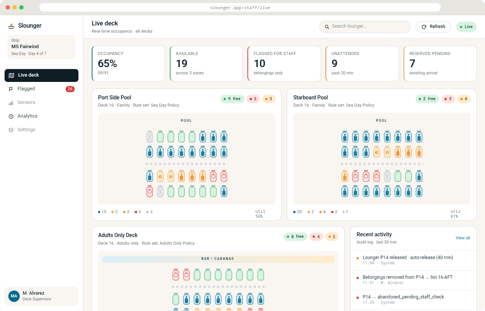Open the M. Alvarez profile card
The image size is (485, 311).
pos(41,296)
